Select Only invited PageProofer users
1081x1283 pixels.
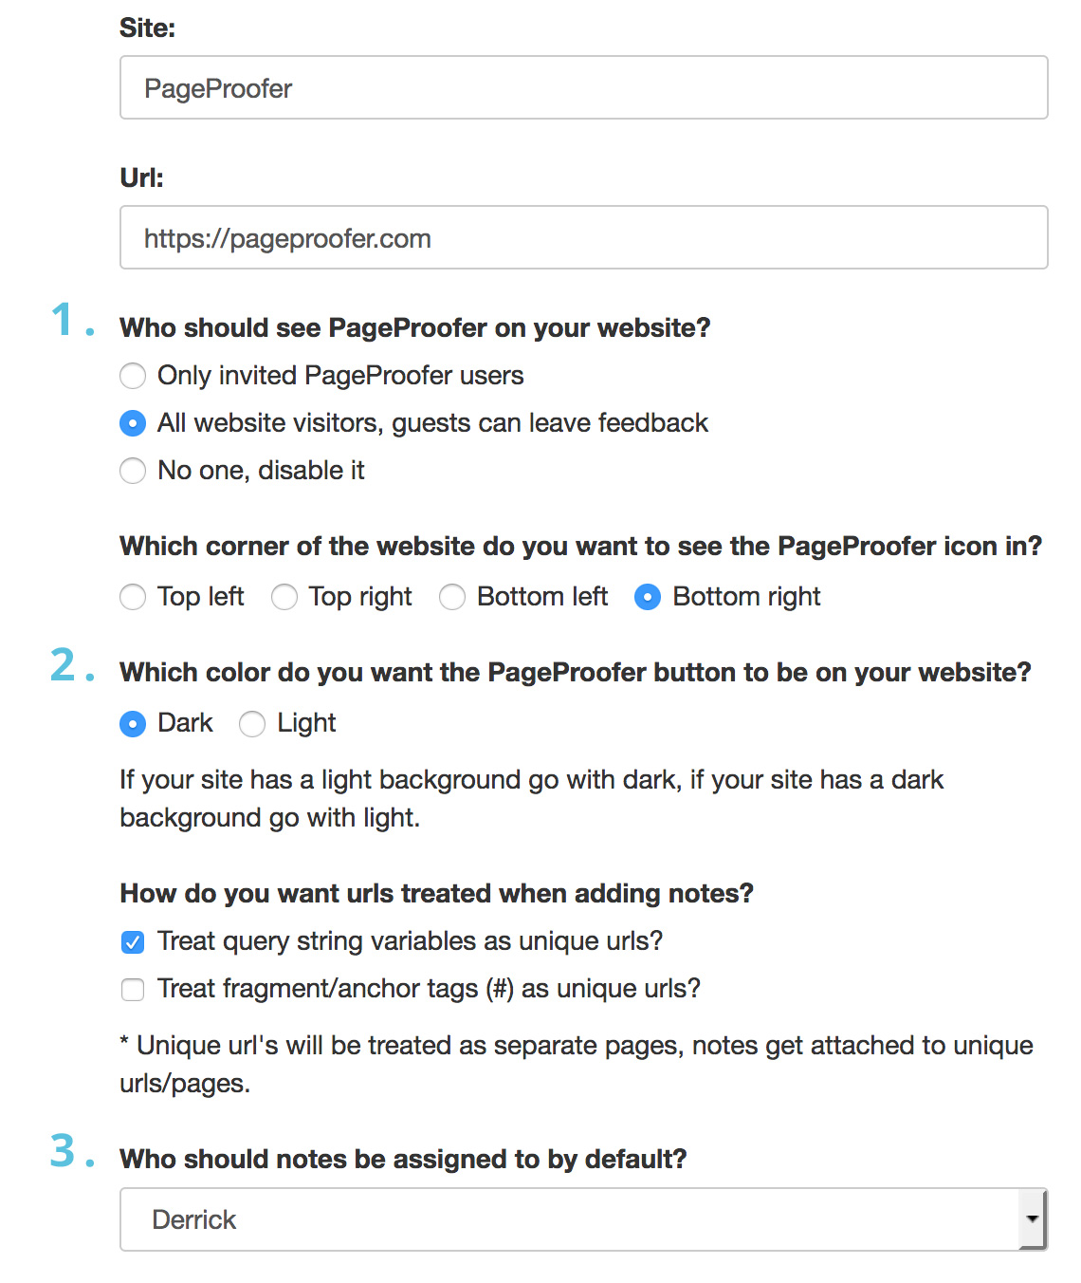133,376
